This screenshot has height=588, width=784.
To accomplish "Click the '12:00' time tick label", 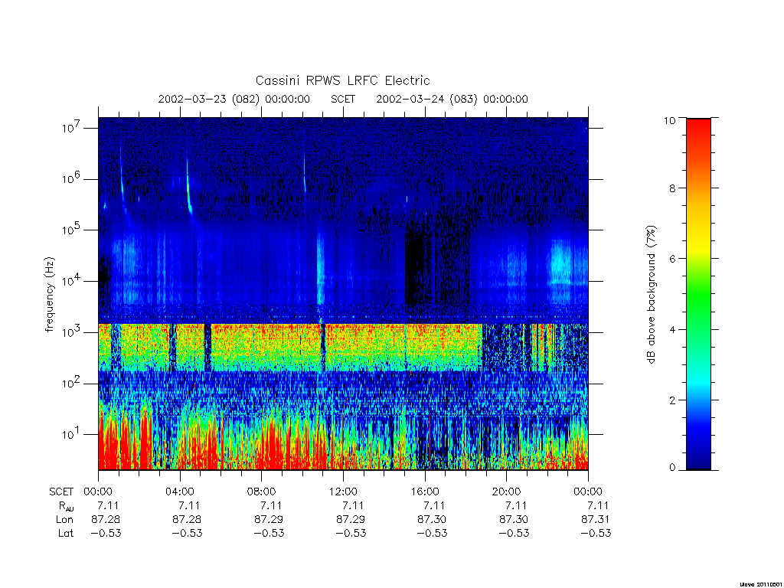I will coord(343,492).
